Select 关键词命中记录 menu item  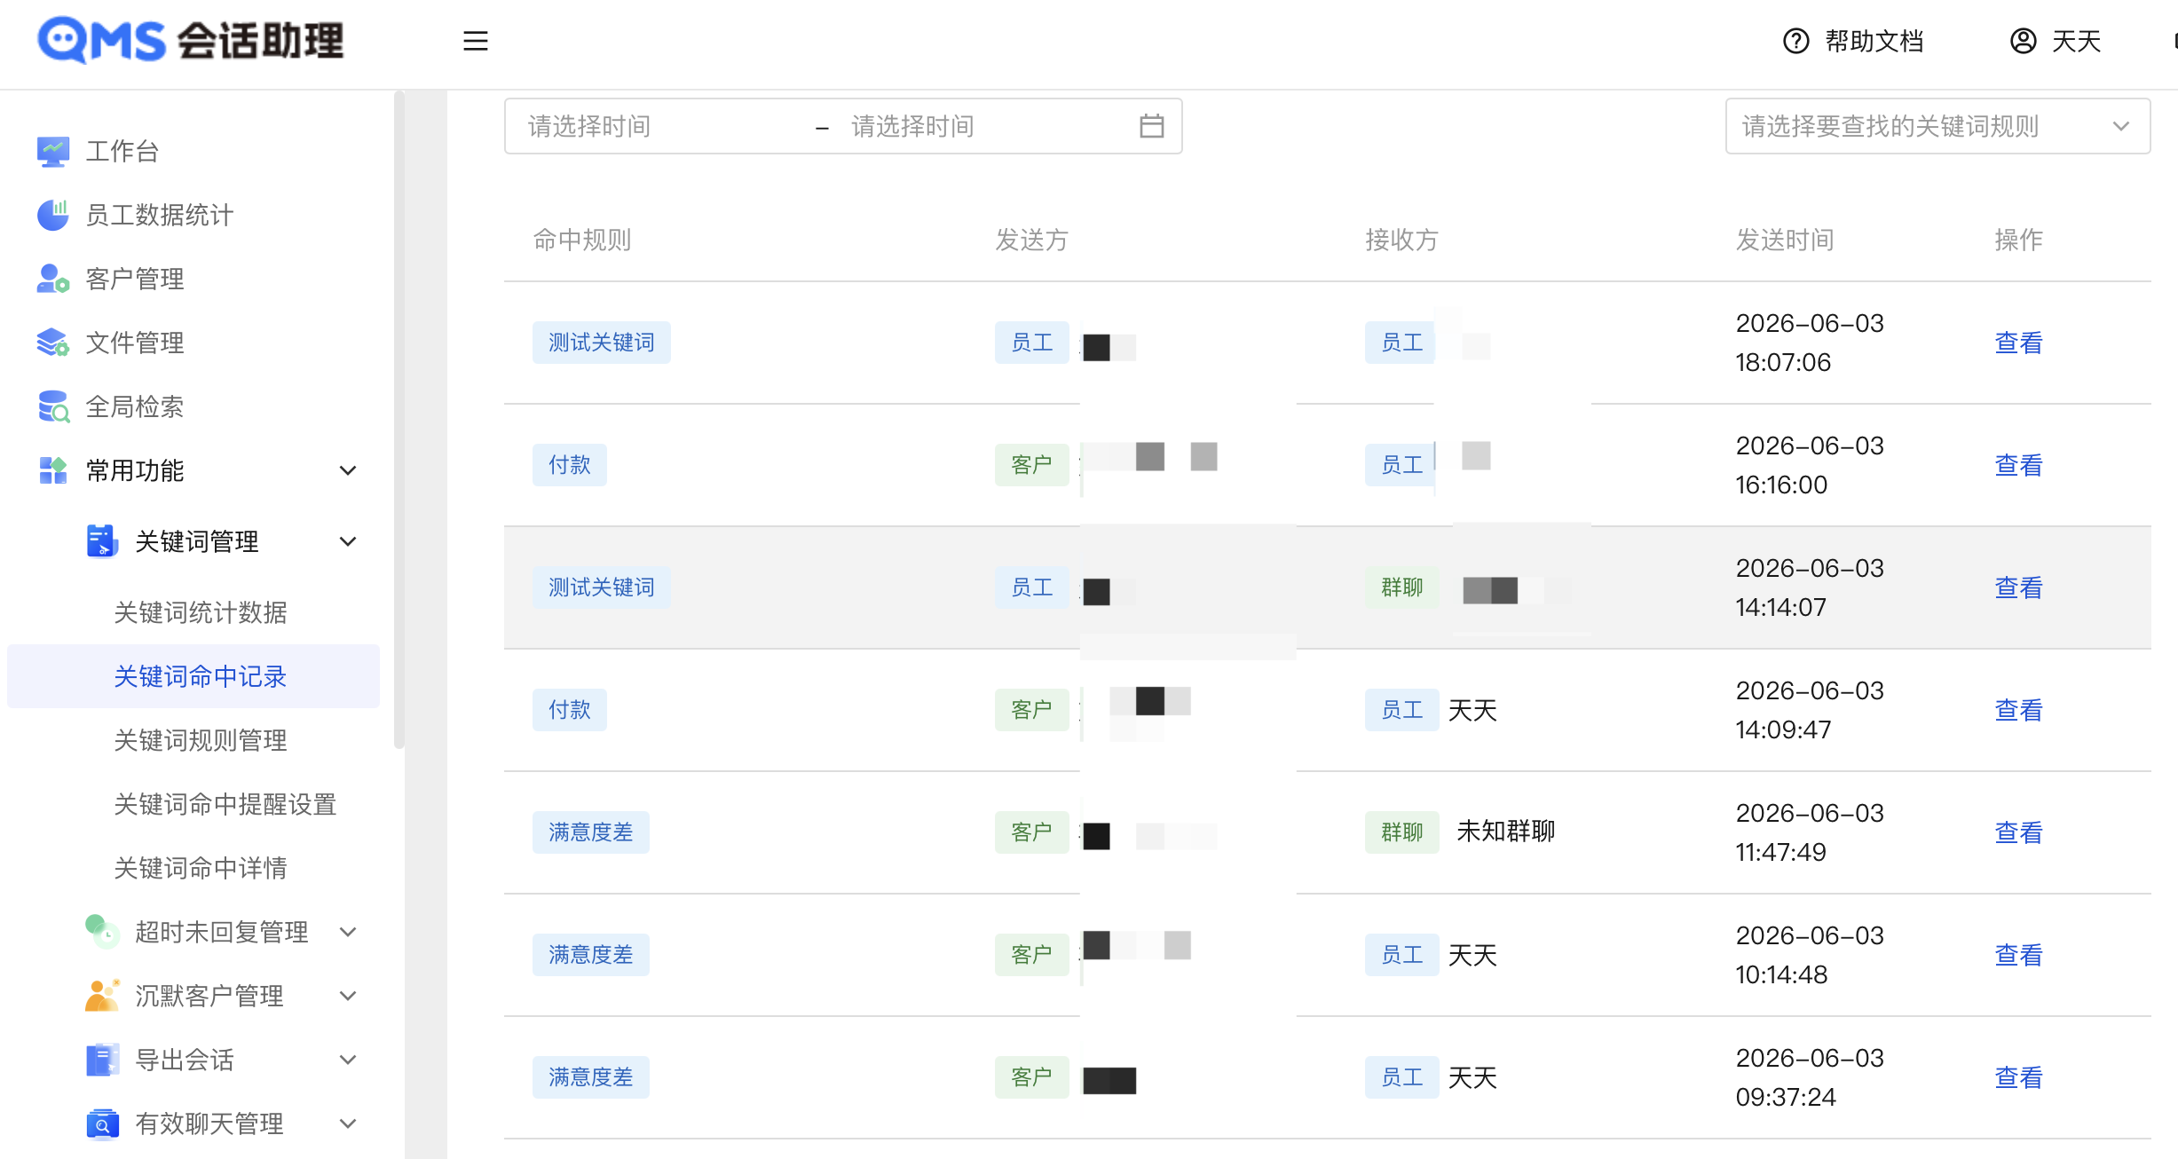click(x=193, y=676)
